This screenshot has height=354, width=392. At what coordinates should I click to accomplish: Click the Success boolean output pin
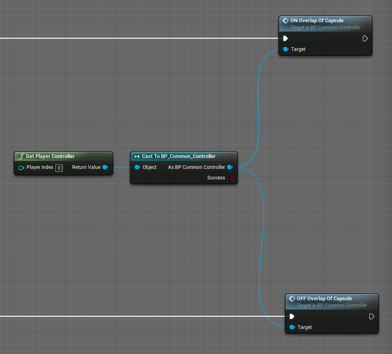tap(230, 178)
